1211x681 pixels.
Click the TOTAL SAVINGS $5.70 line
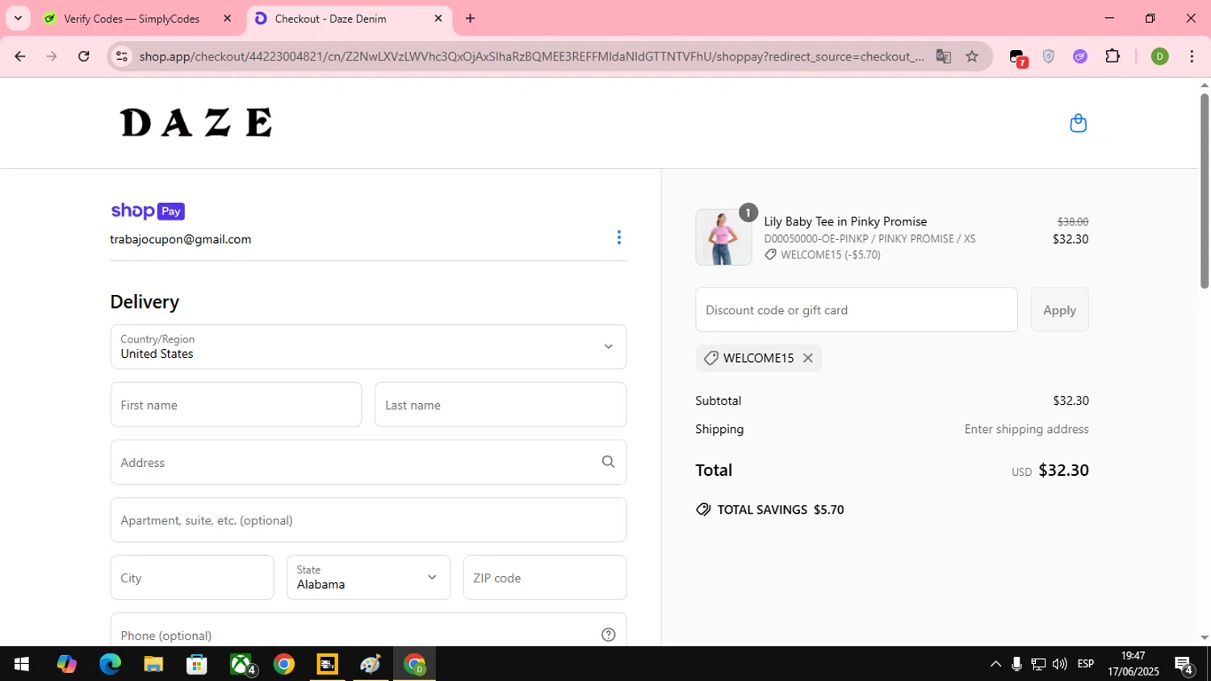(x=770, y=510)
